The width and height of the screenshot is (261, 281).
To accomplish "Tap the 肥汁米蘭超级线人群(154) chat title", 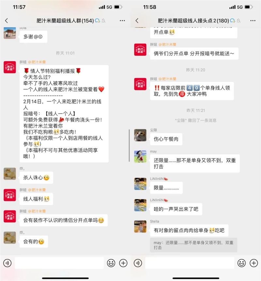I will 65,21.
